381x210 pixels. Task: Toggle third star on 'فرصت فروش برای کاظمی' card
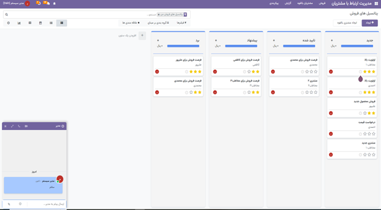pyautogui.click(x=249, y=71)
